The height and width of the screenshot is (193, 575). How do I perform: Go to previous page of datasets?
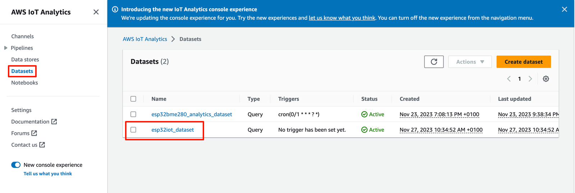(x=509, y=79)
